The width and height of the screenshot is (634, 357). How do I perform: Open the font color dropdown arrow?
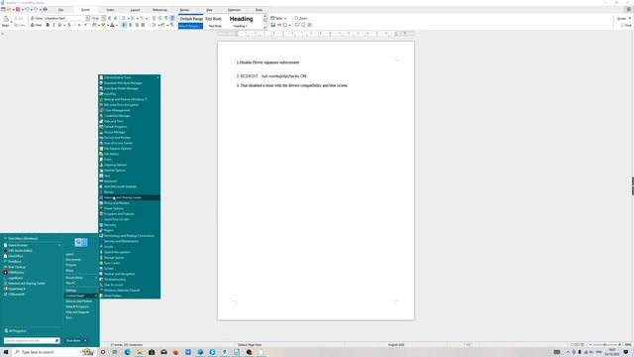[x=117, y=25]
